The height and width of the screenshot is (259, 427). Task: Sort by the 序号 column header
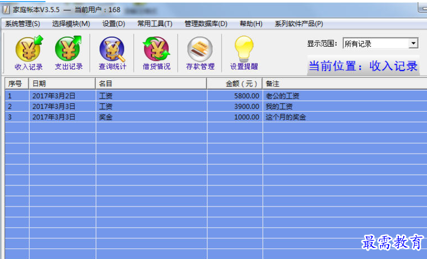[17, 84]
